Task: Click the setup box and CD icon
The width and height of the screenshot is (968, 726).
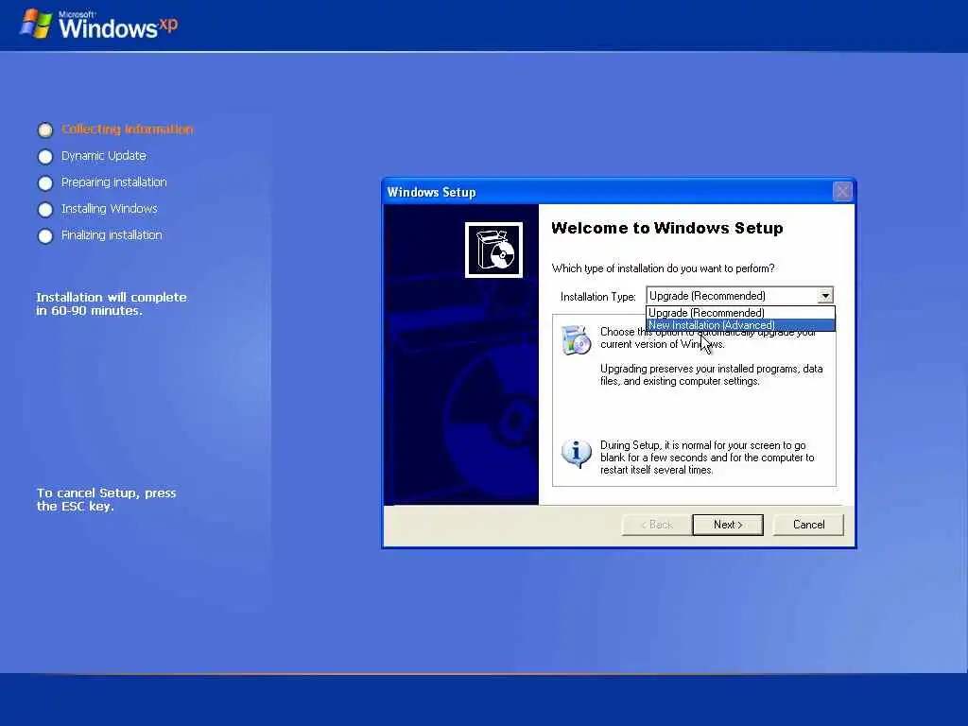Action: (493, 250)
